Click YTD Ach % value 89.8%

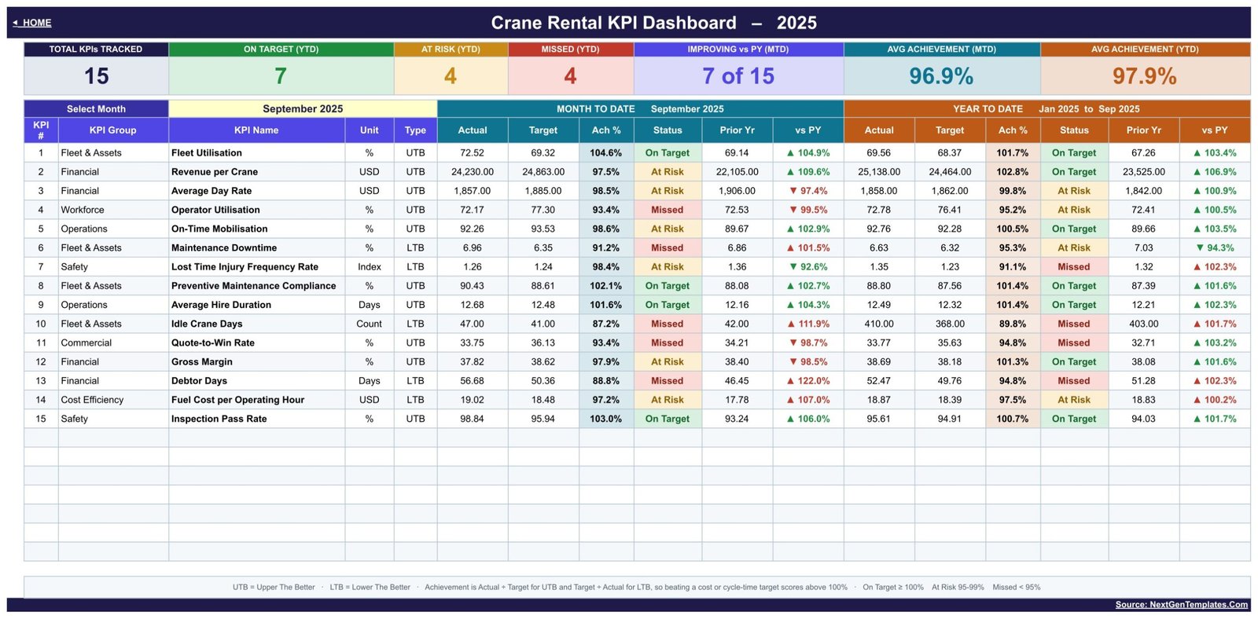pos(1013,324)
